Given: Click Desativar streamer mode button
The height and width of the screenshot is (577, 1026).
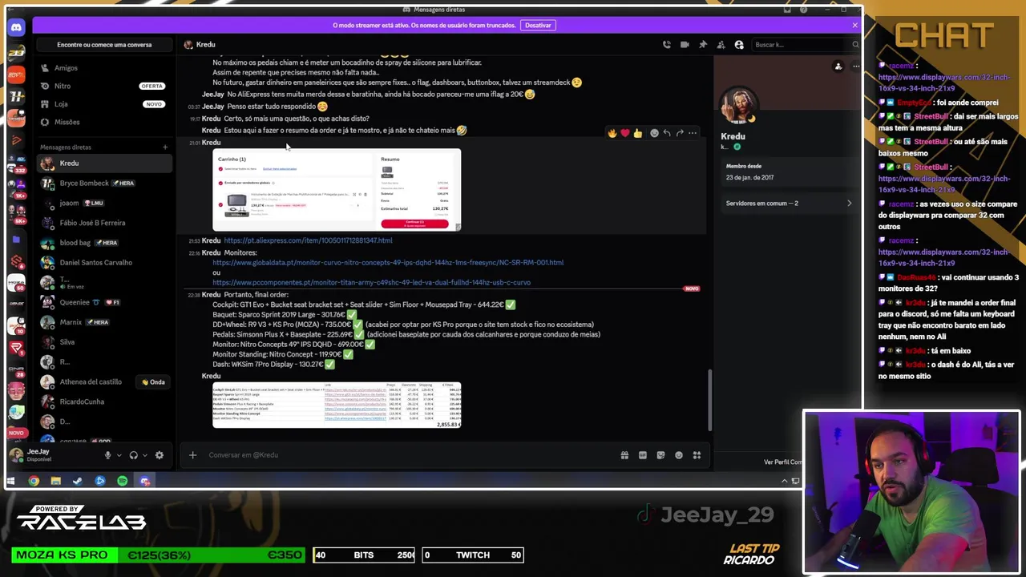Looking at the screenshot, I should 538,25.
